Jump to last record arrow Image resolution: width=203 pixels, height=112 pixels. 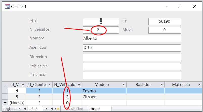coord(52,109)
